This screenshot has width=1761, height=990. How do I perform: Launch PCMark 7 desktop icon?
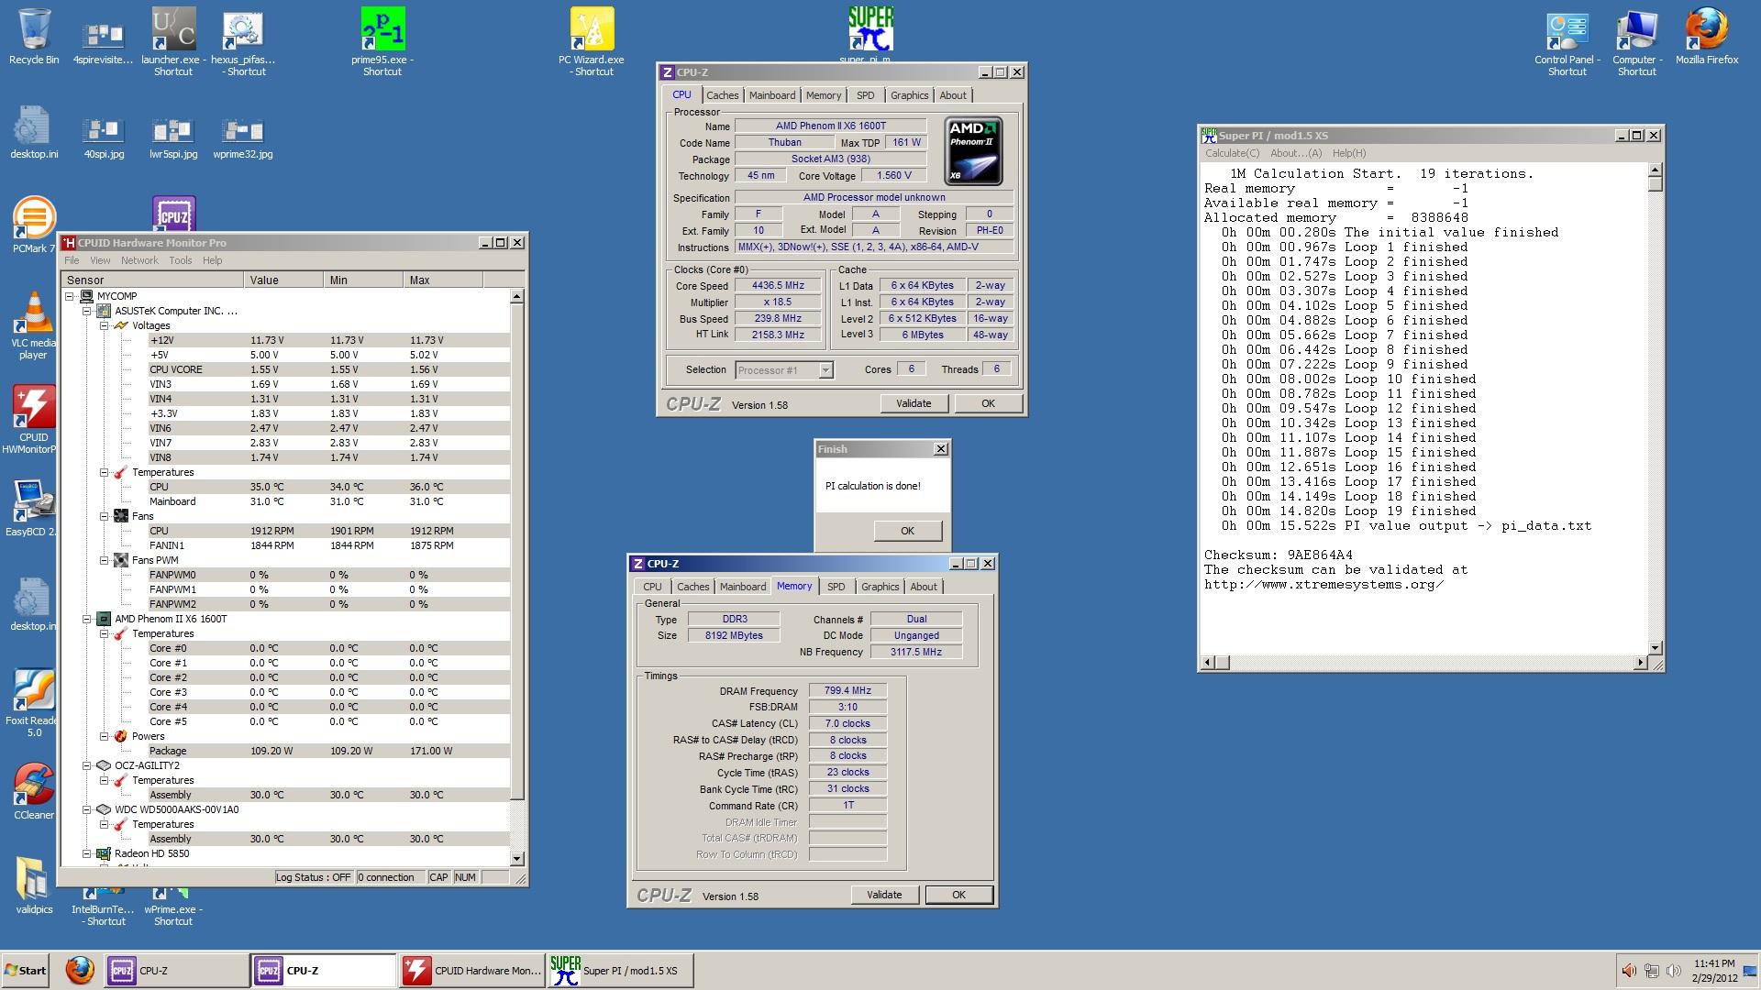(34, 225)
